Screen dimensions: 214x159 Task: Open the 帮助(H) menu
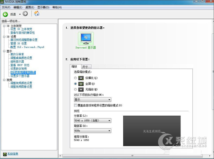point(57,7)
